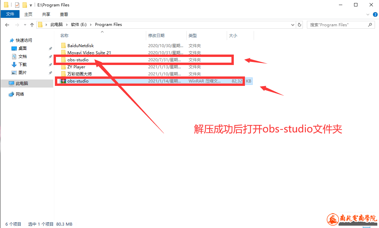Unpin Documents (文档) using its pin icon
379x228 pixels.
point(50,57)
